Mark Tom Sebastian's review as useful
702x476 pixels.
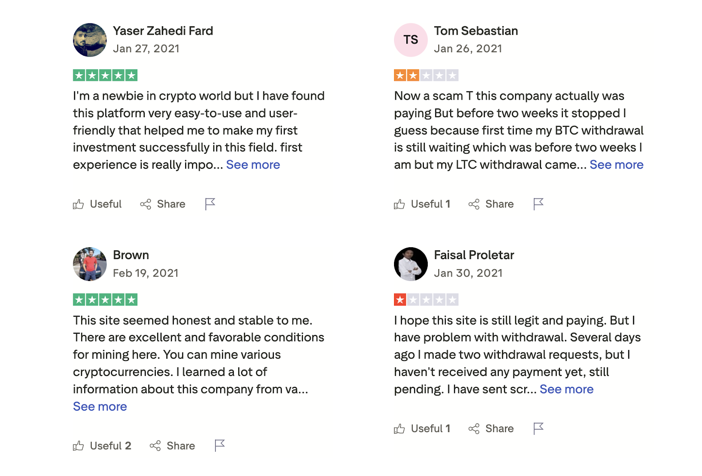click(x=422, y=204)
